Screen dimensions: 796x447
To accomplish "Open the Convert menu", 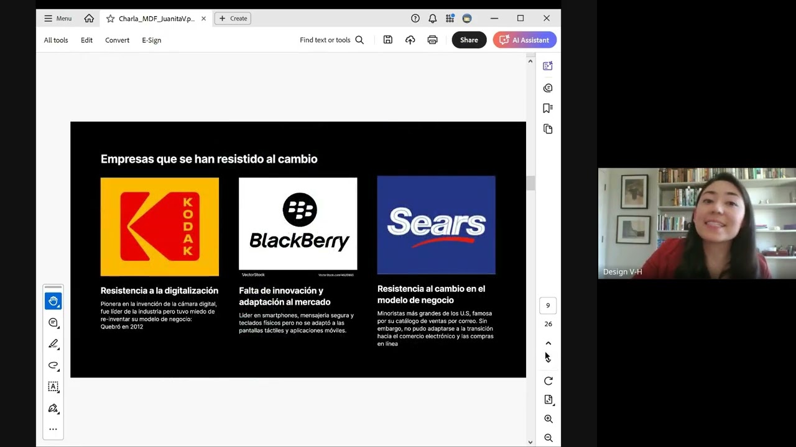I will point(117,40).
